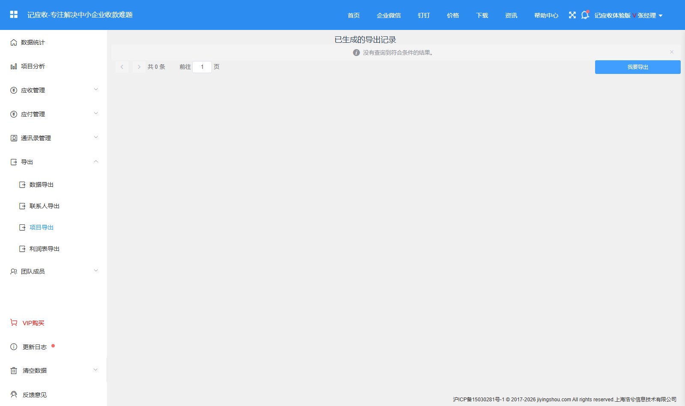This screenshot has height=406, width=685.
Task: Expand the 应收管理 chevron
Action: click(x=96, y=89)
